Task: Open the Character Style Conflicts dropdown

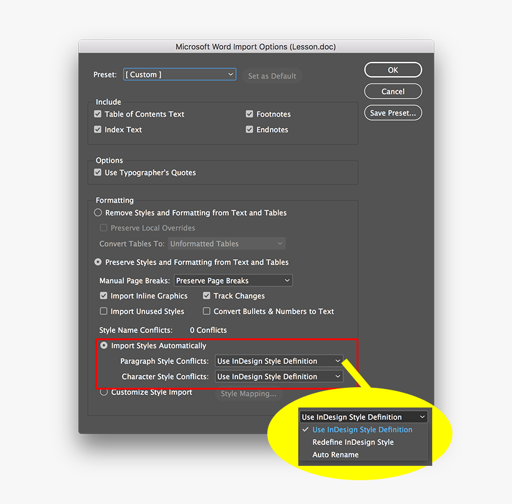Action: (279, 377)
